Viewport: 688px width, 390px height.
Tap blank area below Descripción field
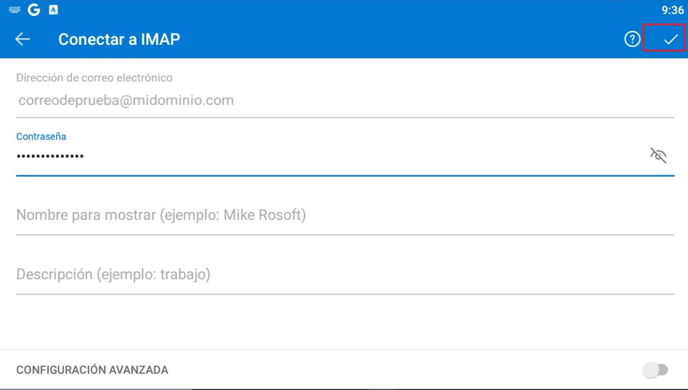pyautogui.click(x=345, y=322)
